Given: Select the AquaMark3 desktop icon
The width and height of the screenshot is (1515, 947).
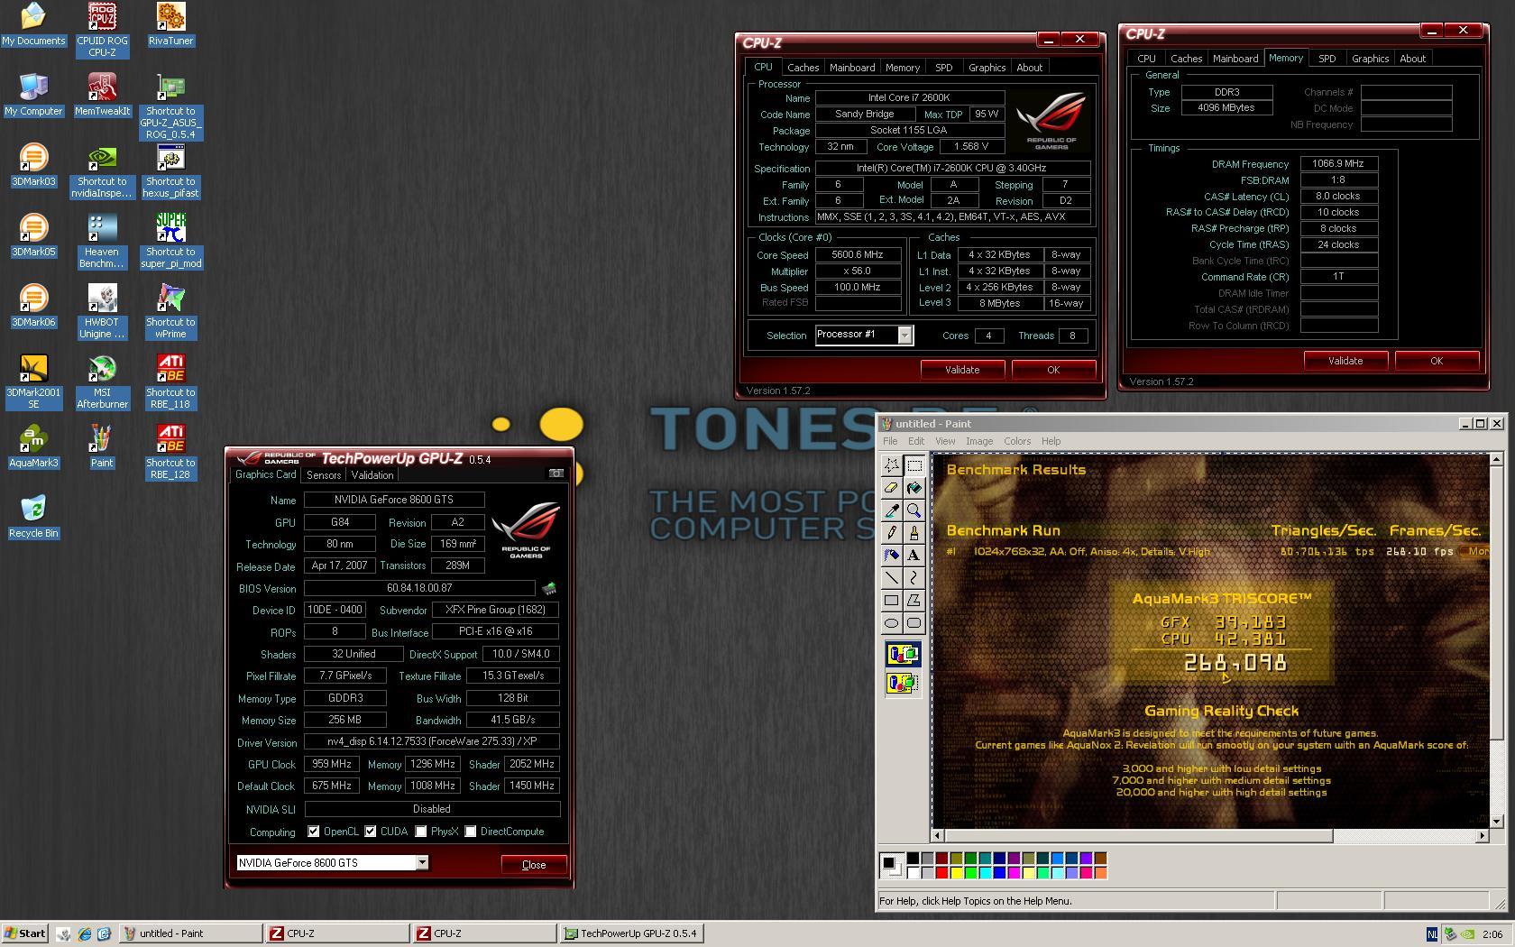Looking at the screenshot, I should click(x=33, y=446).
